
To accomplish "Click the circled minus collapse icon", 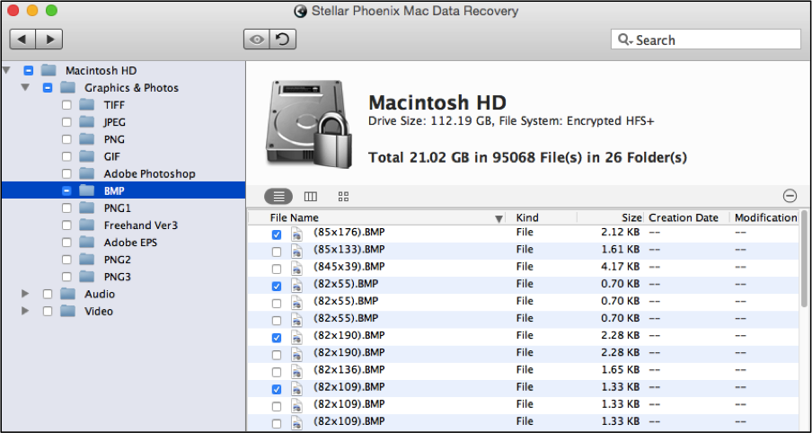I will 790,196.
